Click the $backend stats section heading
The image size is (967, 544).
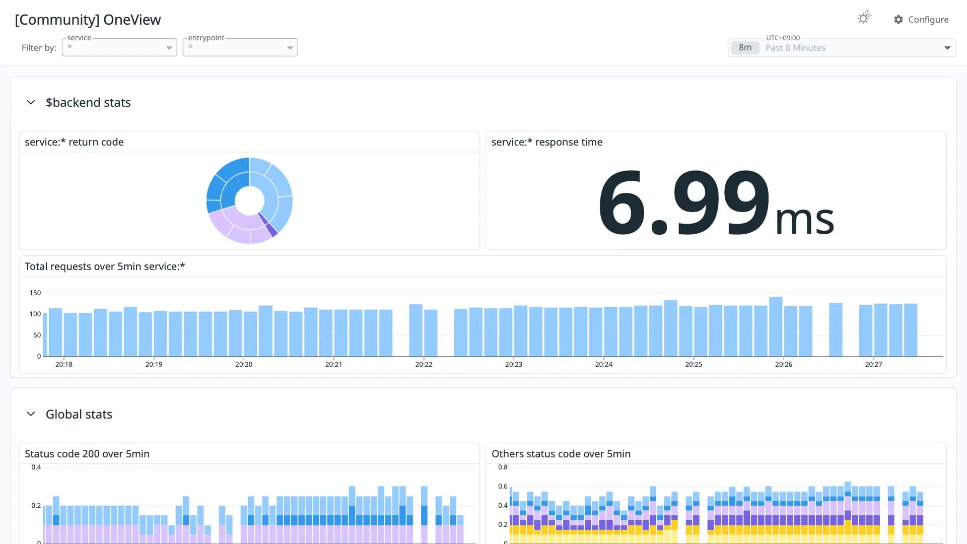pyautogui.click(x=88, y=103)
